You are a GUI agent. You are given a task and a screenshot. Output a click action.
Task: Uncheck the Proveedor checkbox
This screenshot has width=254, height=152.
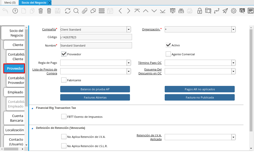tap(64, 54)
